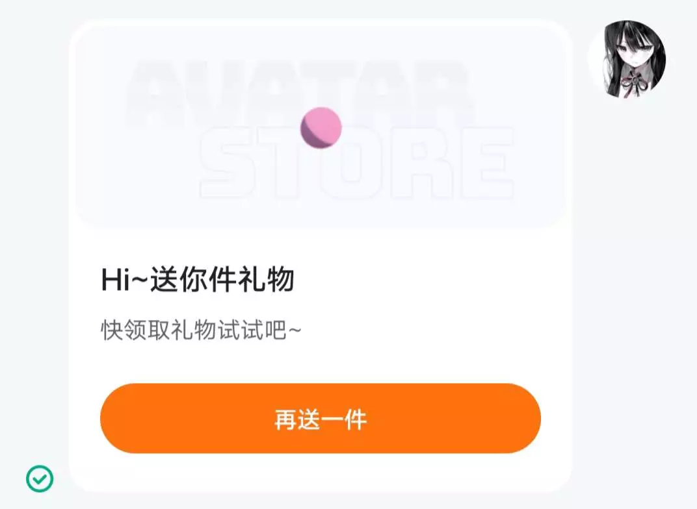
Task: Click the faded STORE watermark text
Action: pyautogui.click(x=357, y=163)
